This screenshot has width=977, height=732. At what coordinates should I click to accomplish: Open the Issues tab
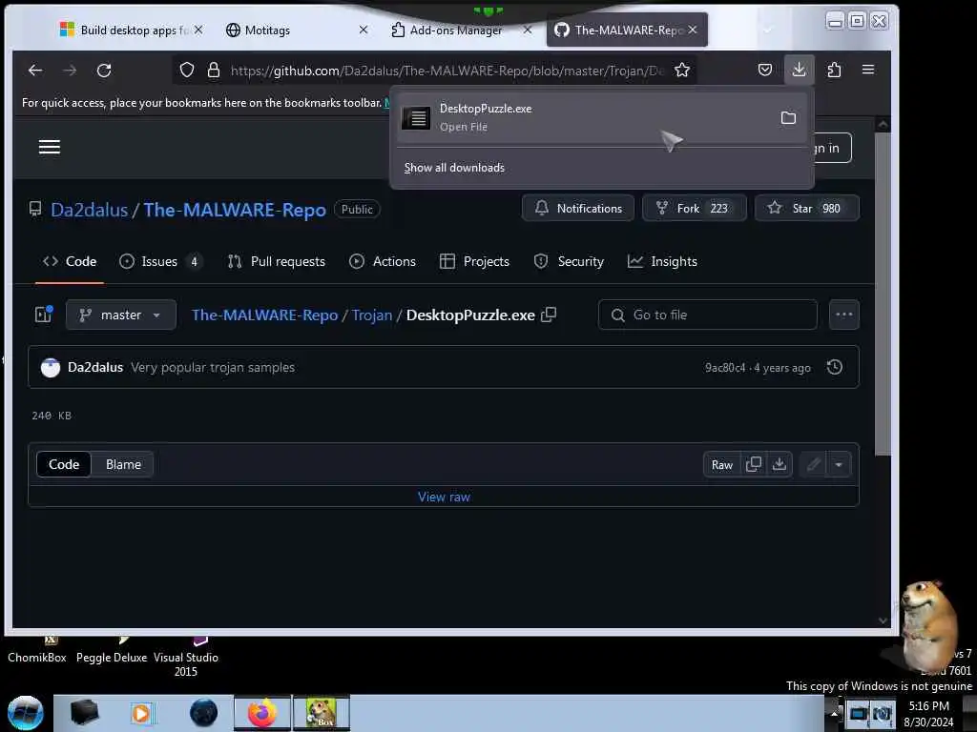[160, 261]
